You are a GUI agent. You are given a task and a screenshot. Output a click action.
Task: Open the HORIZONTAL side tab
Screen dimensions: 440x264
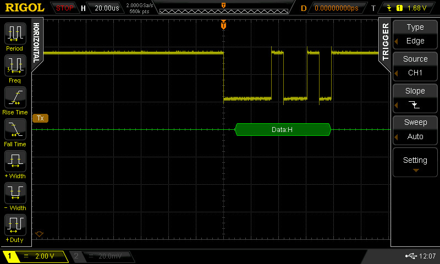pos(36,41)
